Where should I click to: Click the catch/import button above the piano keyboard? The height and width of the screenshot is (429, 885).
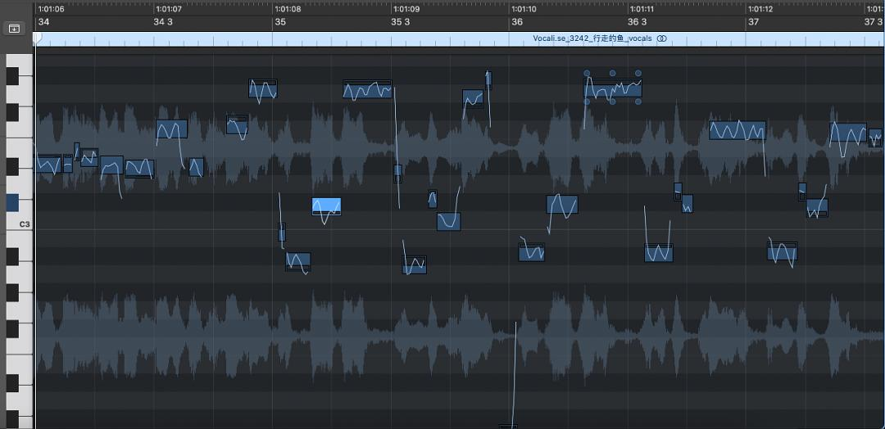coord(15,28)
